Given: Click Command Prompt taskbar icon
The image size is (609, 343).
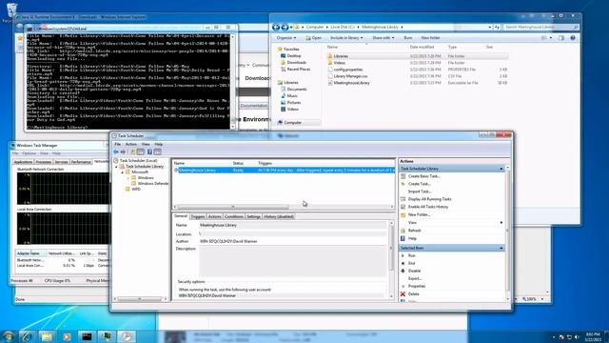Looking at the screenshot, I should [x=87, y=336].
